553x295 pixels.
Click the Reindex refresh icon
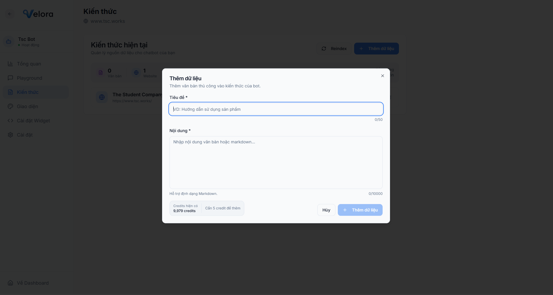coord(324,49)
